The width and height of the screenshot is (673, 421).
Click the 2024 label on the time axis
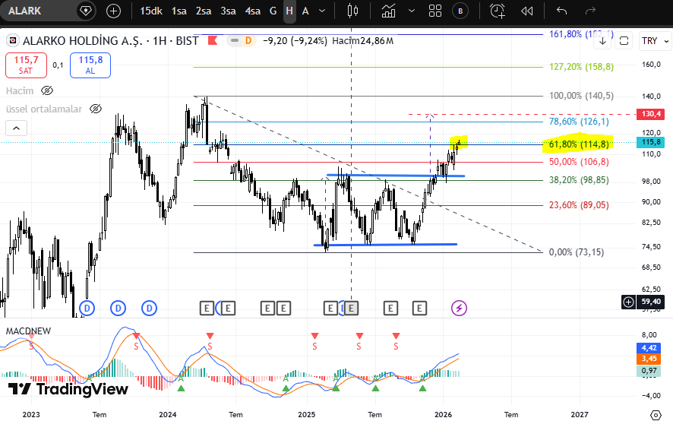pos(167,415)
